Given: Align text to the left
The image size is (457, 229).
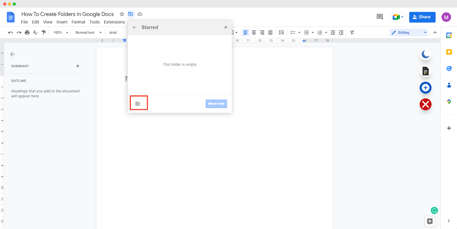Looking at the screenshot, I should (x=246, y=33).
